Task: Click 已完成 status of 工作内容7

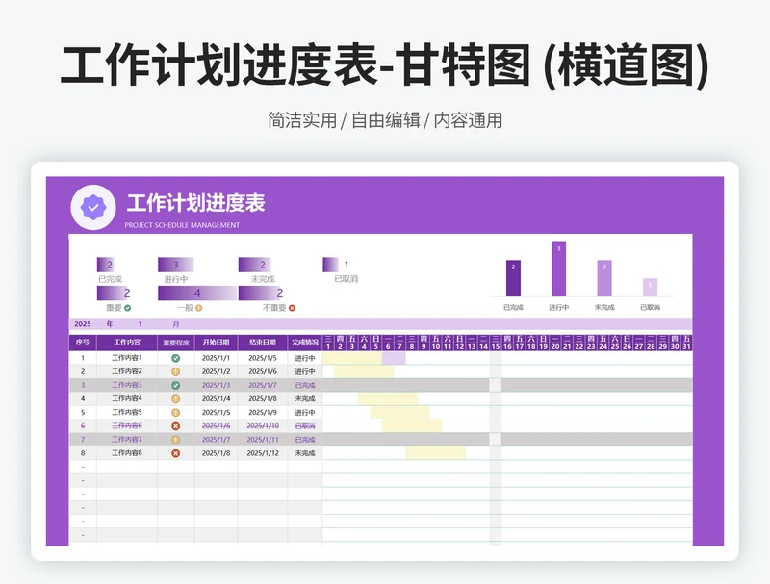Action: [305, 440]
